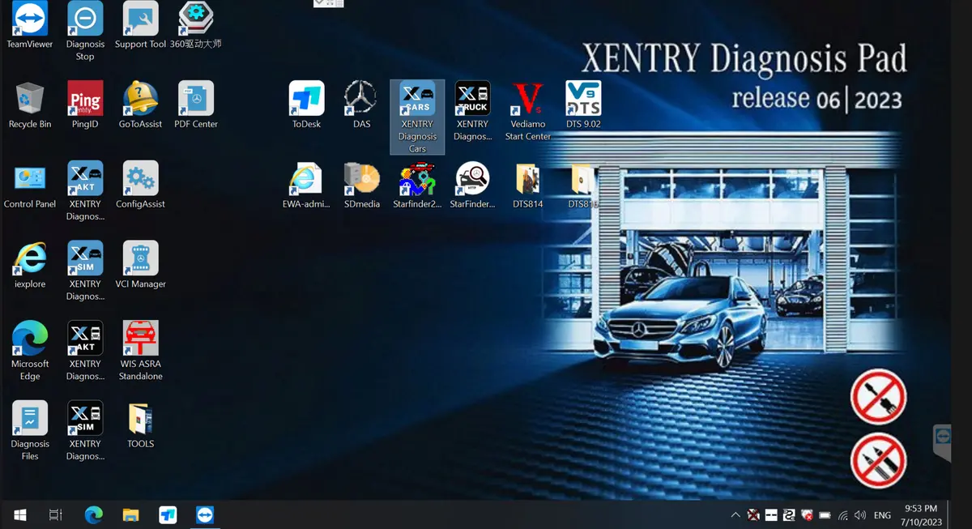
Task: Click the crossed-out tray icon next to chevron
Action: pyautogui.click(x=753, y=514)
